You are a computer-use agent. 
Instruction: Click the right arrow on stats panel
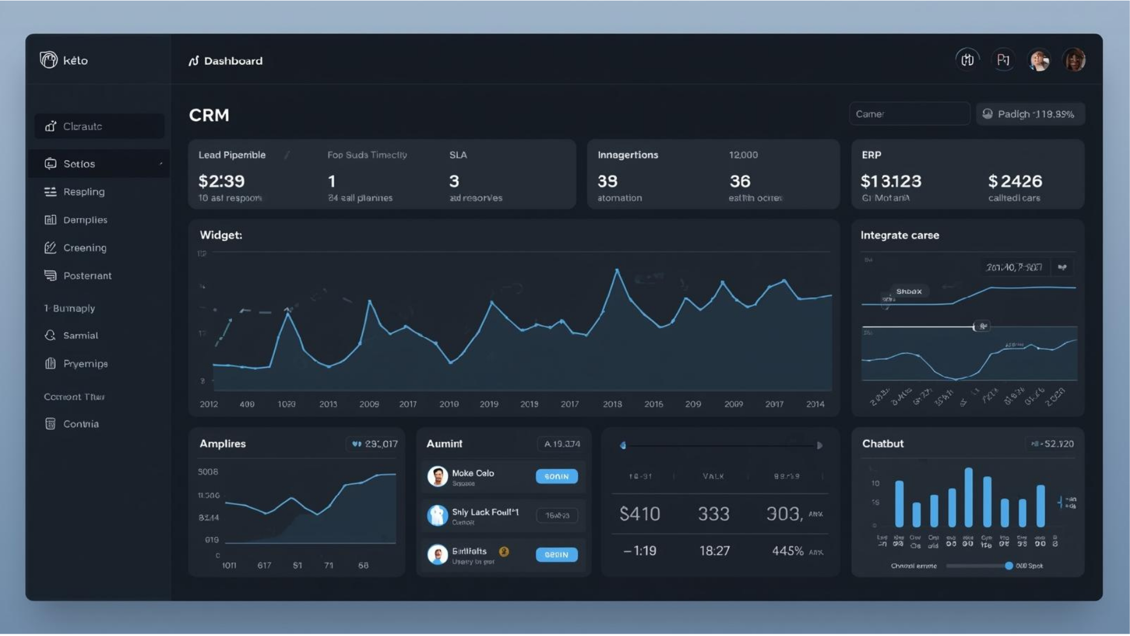tap(819, 445)
